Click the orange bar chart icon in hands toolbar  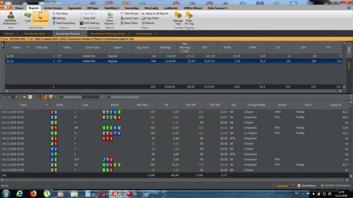(45, 97)
